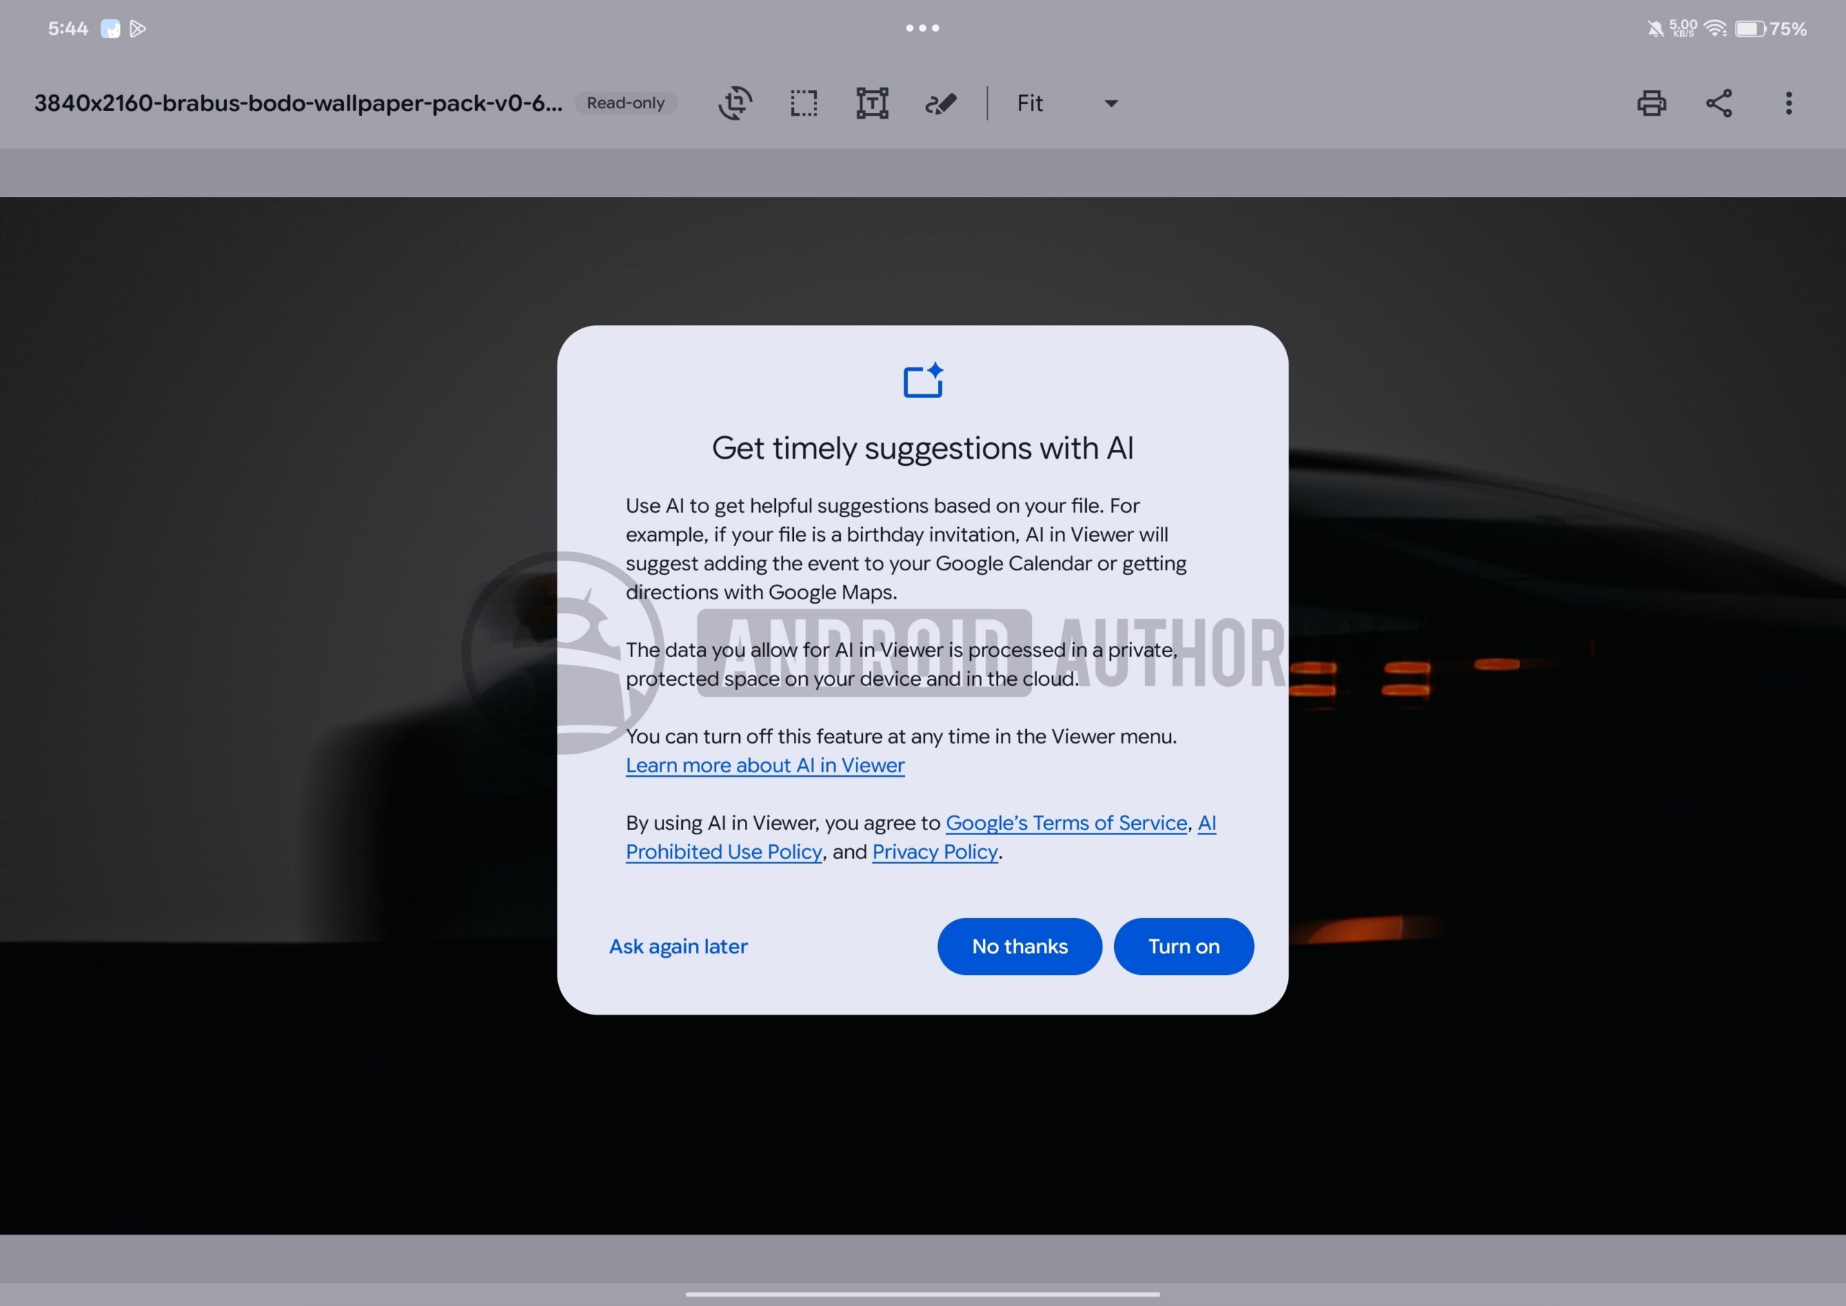This screenshot has height=1306, width=1846.
Task: Click the Turn on button
Action: point(1183,947)
